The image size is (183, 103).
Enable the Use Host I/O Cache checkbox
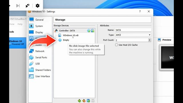[116, 45]
